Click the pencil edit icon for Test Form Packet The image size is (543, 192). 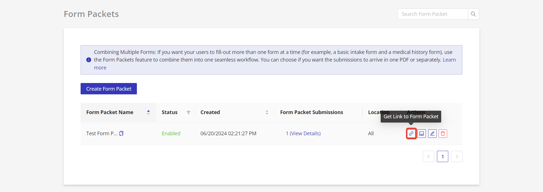click(x=432, y=134)
